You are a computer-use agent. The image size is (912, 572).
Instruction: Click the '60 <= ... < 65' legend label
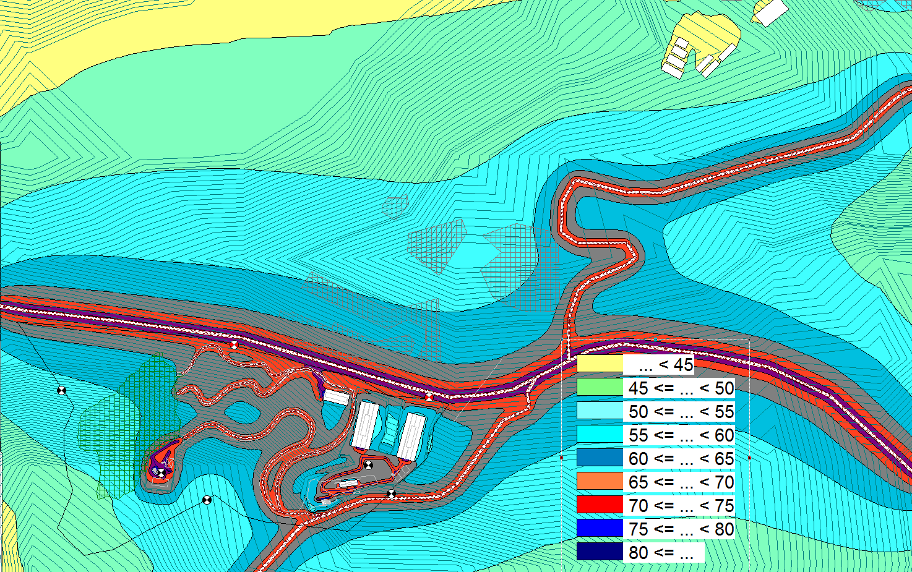coord(681,458)
